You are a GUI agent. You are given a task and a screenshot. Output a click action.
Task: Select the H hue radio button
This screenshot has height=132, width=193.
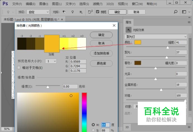pyautogui.click(x=93, y=125)
